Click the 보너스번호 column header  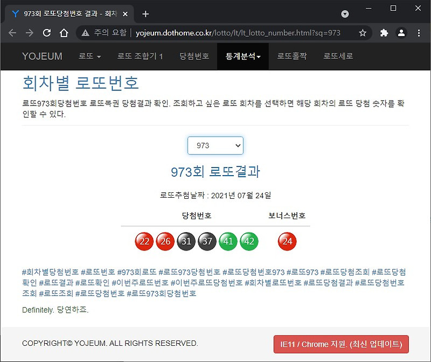click(287, 215)
